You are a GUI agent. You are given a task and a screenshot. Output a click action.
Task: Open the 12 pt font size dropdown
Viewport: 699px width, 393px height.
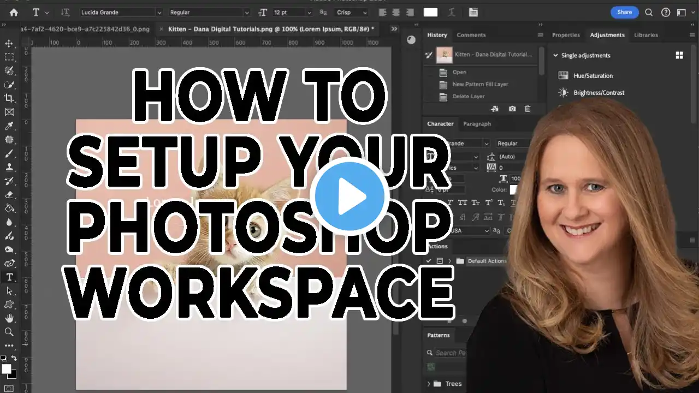[292, 12]
